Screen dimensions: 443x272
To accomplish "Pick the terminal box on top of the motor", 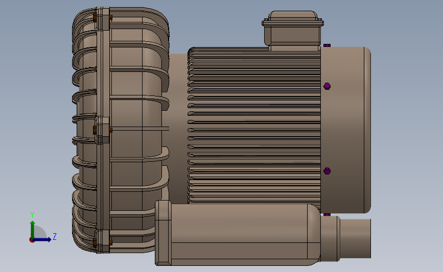I will (293, 31).
